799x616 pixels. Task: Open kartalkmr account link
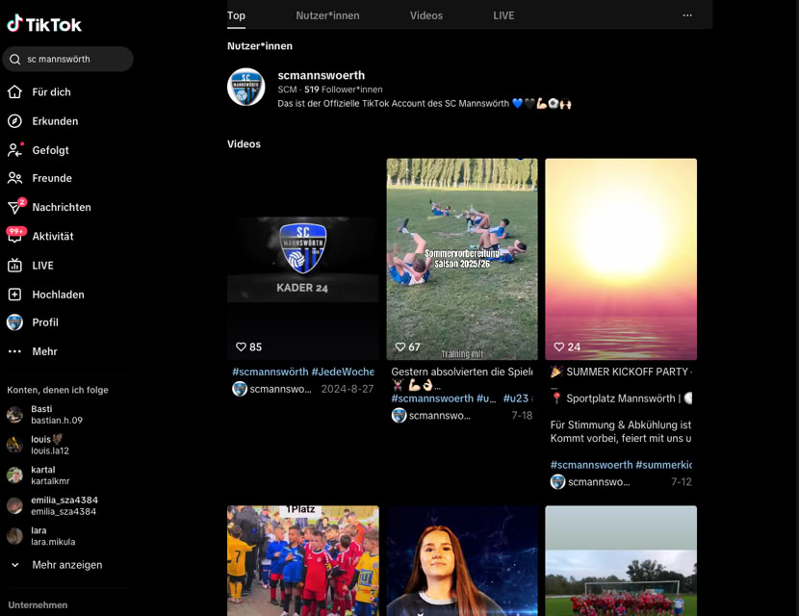(50, 481)
